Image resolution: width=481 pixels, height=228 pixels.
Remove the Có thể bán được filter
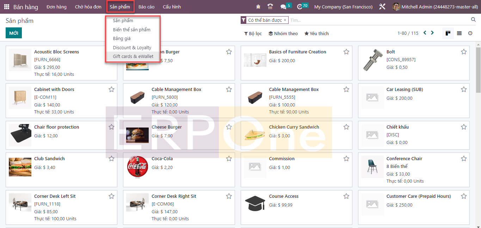point(285,20)
